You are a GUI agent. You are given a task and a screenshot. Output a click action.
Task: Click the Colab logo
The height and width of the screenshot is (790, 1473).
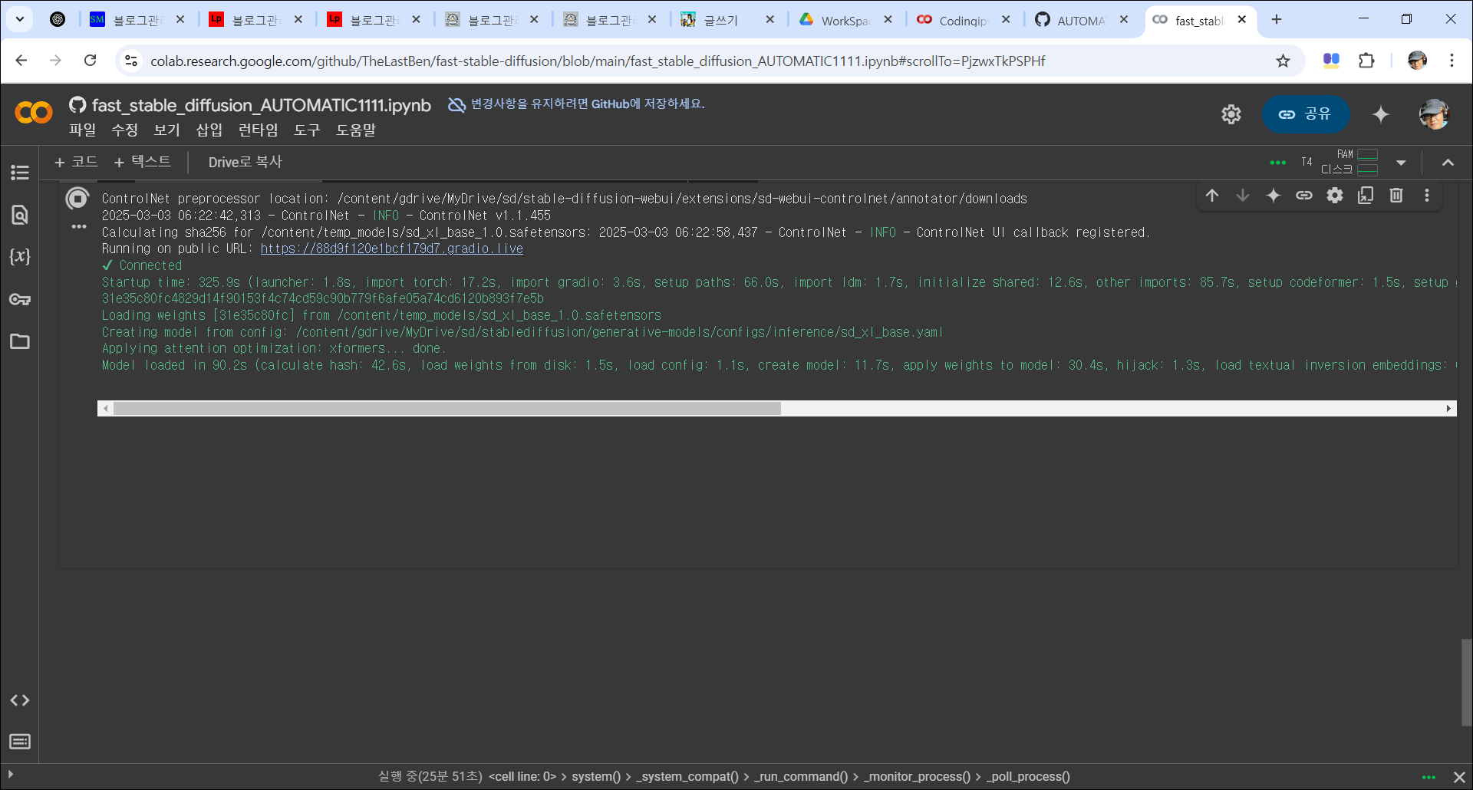click(34, 113)
